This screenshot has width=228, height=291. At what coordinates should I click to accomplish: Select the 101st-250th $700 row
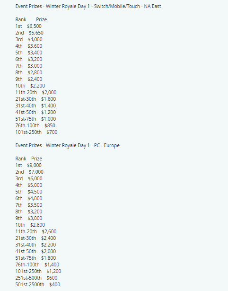point(36,132)
